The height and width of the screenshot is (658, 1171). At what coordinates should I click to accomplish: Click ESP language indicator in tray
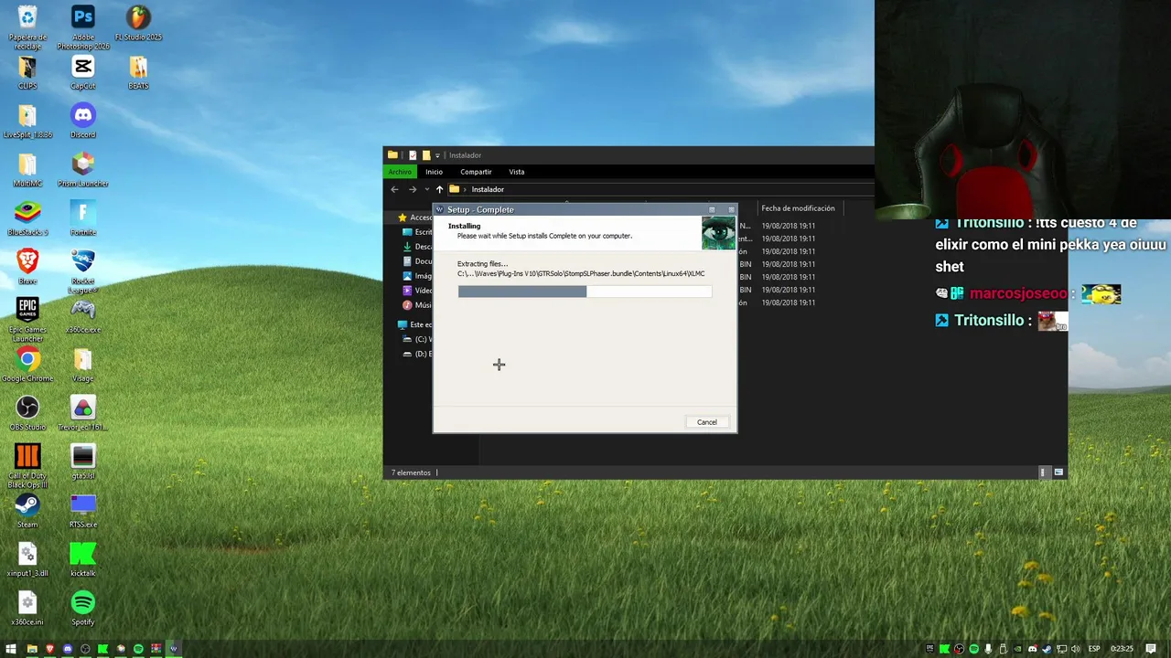click(1094, 649)
